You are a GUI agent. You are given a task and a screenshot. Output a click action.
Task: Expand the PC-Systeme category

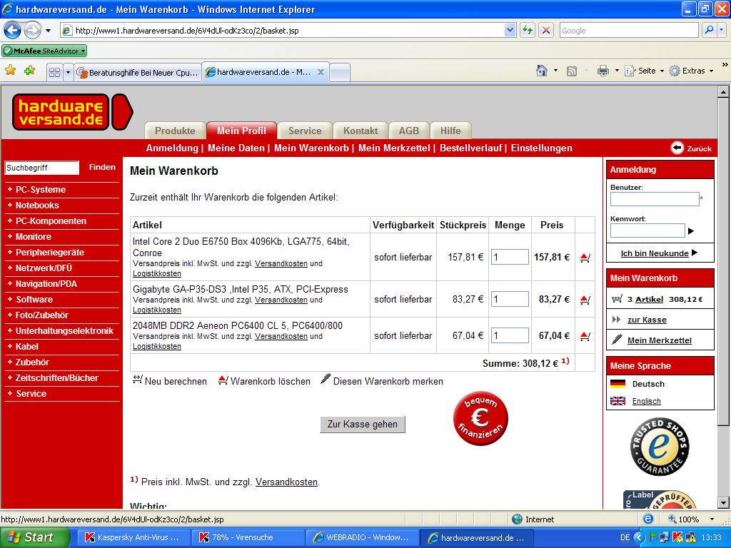tap(40, 190)
